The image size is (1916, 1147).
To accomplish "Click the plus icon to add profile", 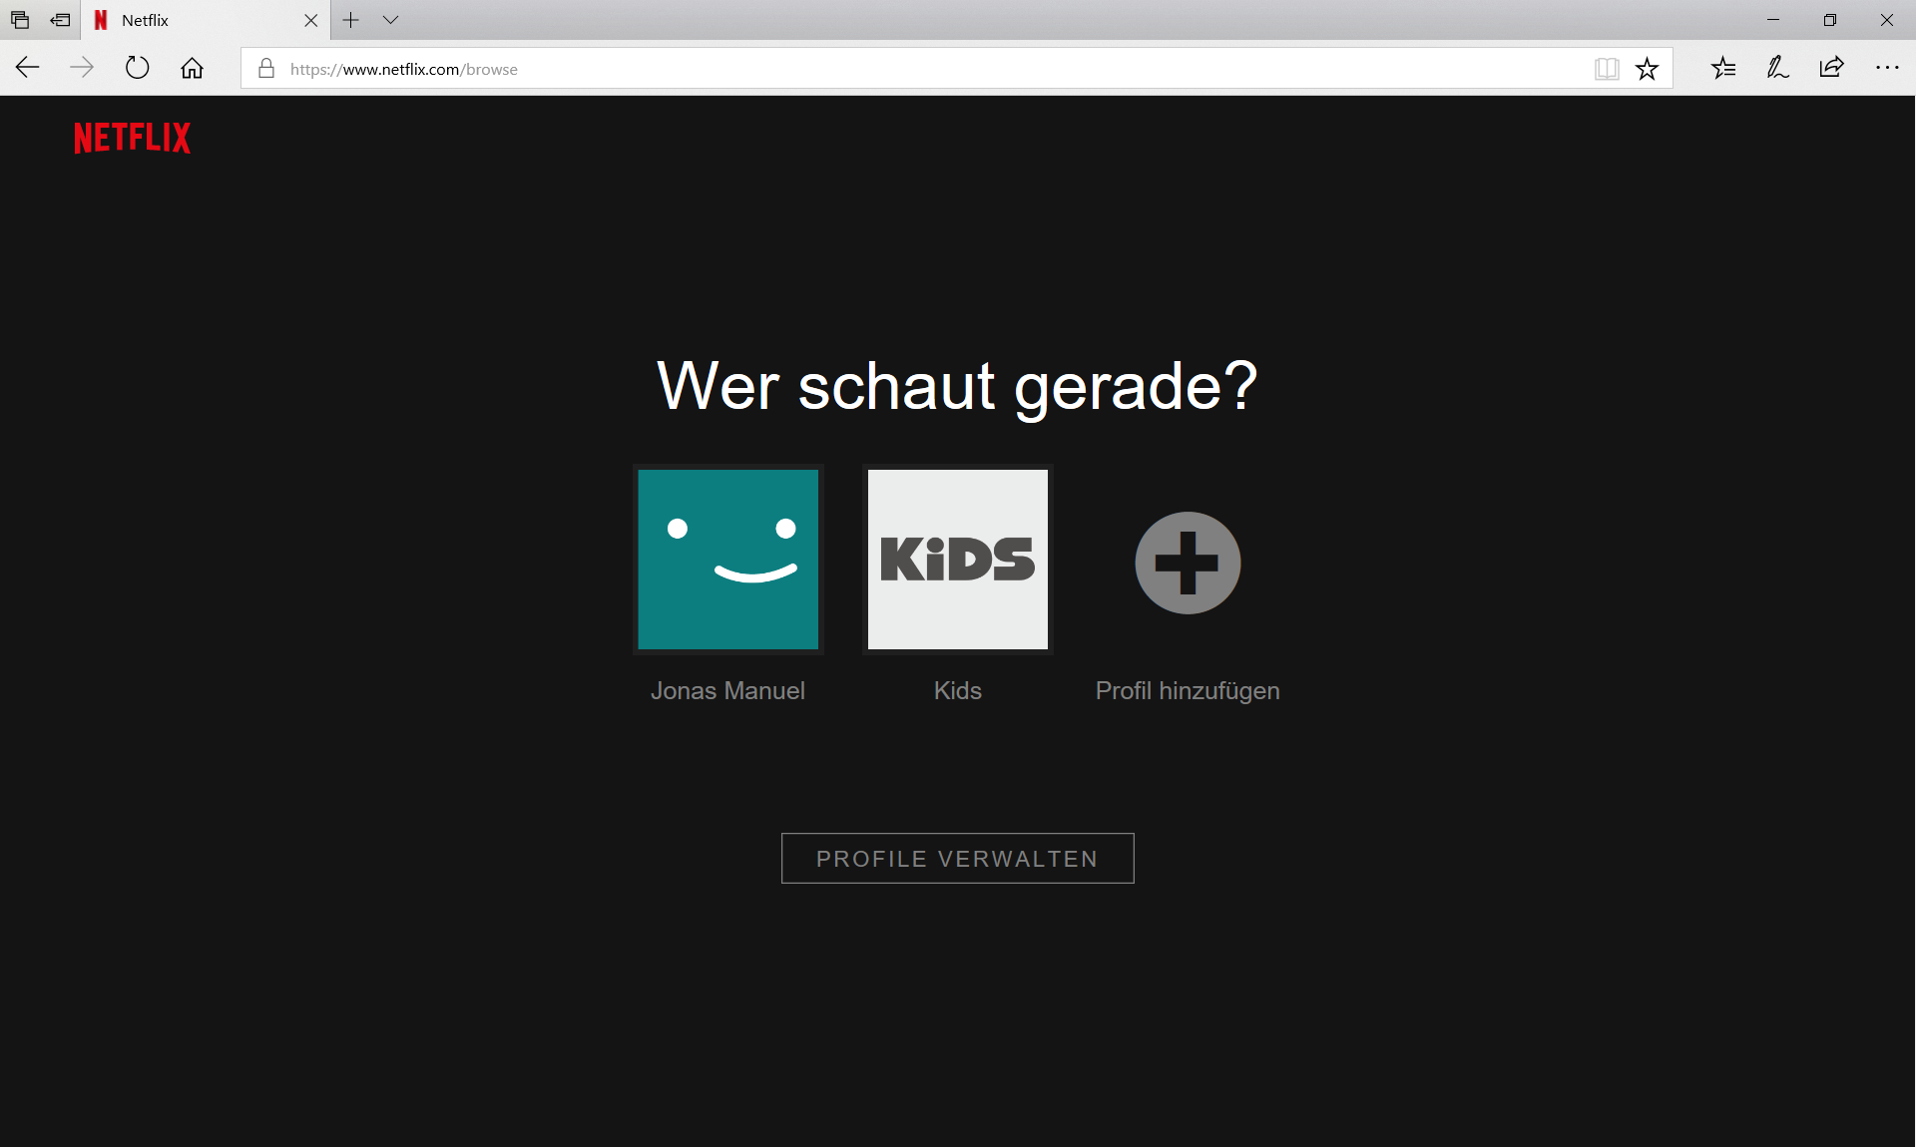I will (x=1188, y=563).
